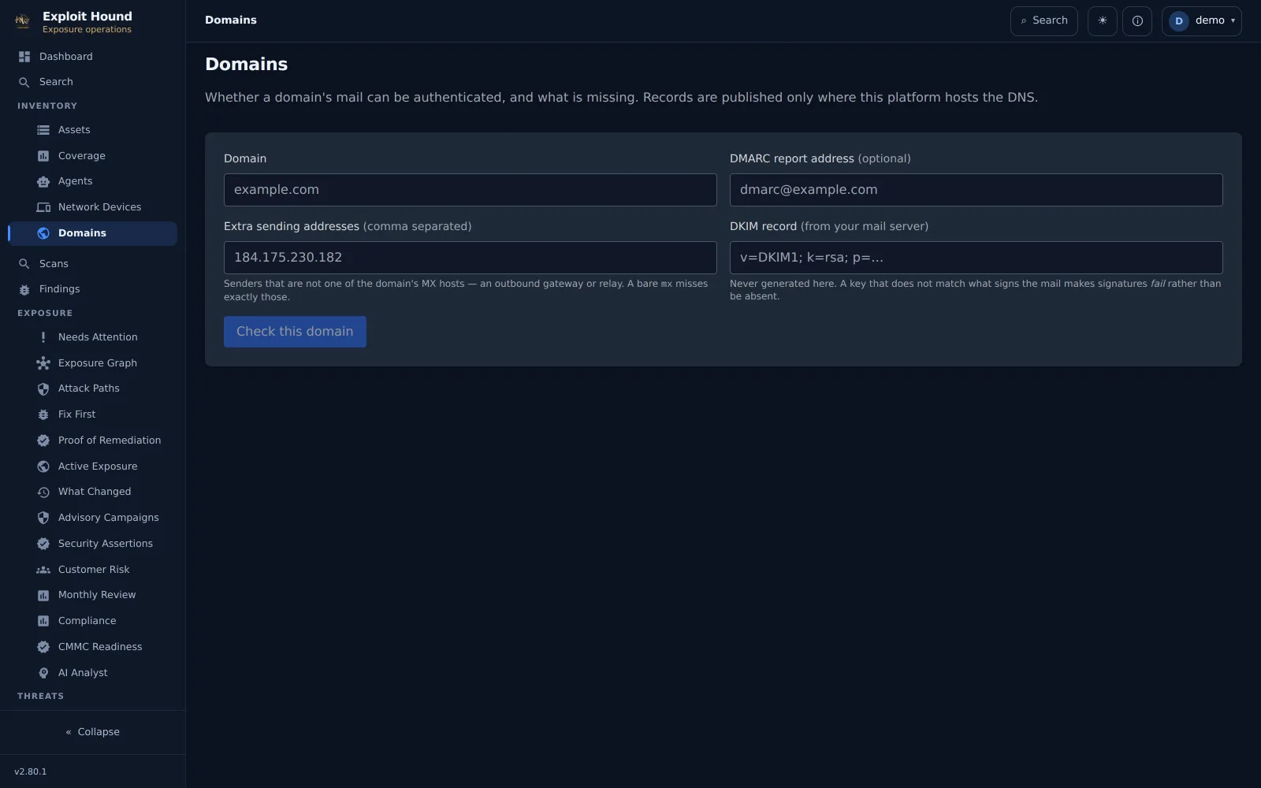
Task: Click the Assets list icon
Action: click(x=43, y=130)
